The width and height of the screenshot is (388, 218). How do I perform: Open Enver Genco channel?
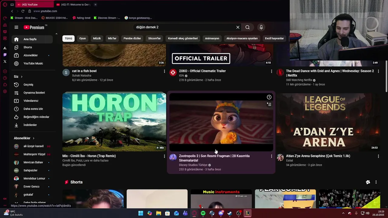coord(32,187)
